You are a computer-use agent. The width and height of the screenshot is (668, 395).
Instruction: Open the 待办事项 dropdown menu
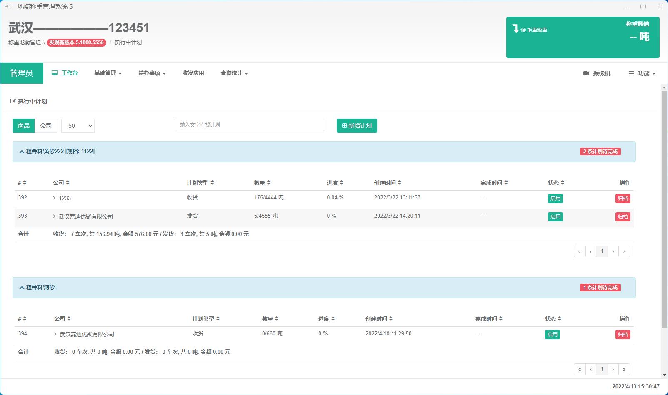tap(152, 73)
